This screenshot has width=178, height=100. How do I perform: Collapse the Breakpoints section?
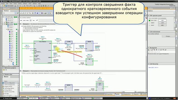coord(149,48)
